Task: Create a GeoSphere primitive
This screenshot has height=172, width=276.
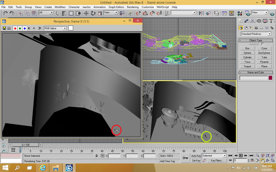Action: (x=264, y=53)
